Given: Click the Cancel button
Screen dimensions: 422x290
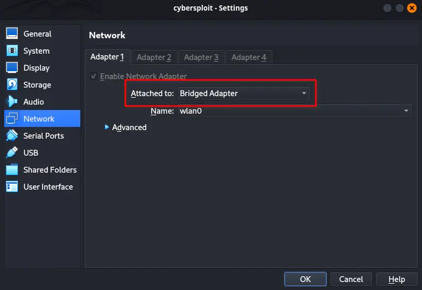Looking at the screenshot, I should 351,279.
